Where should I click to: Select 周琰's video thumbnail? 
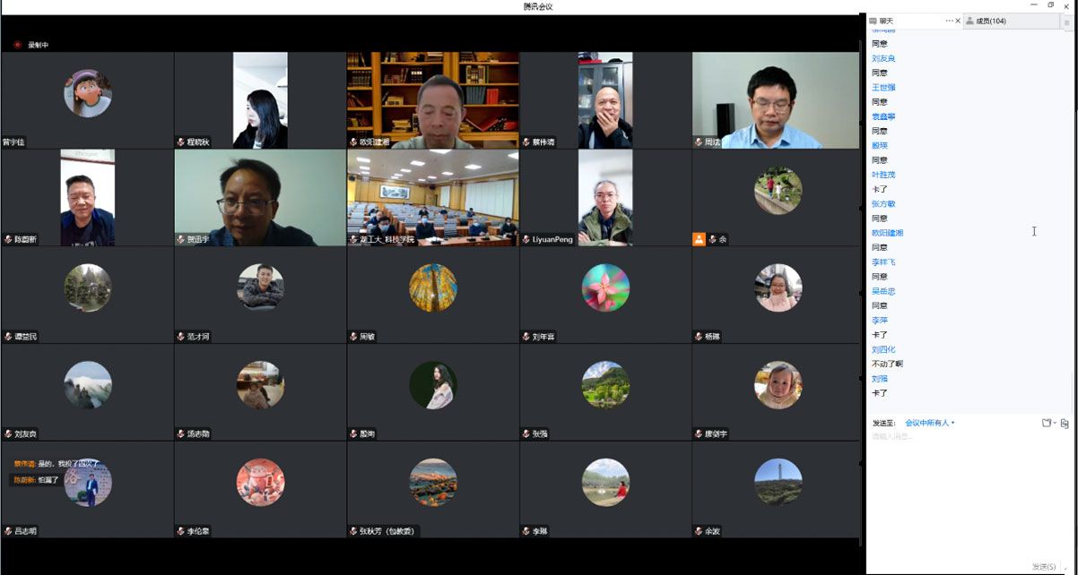point(777,99)
